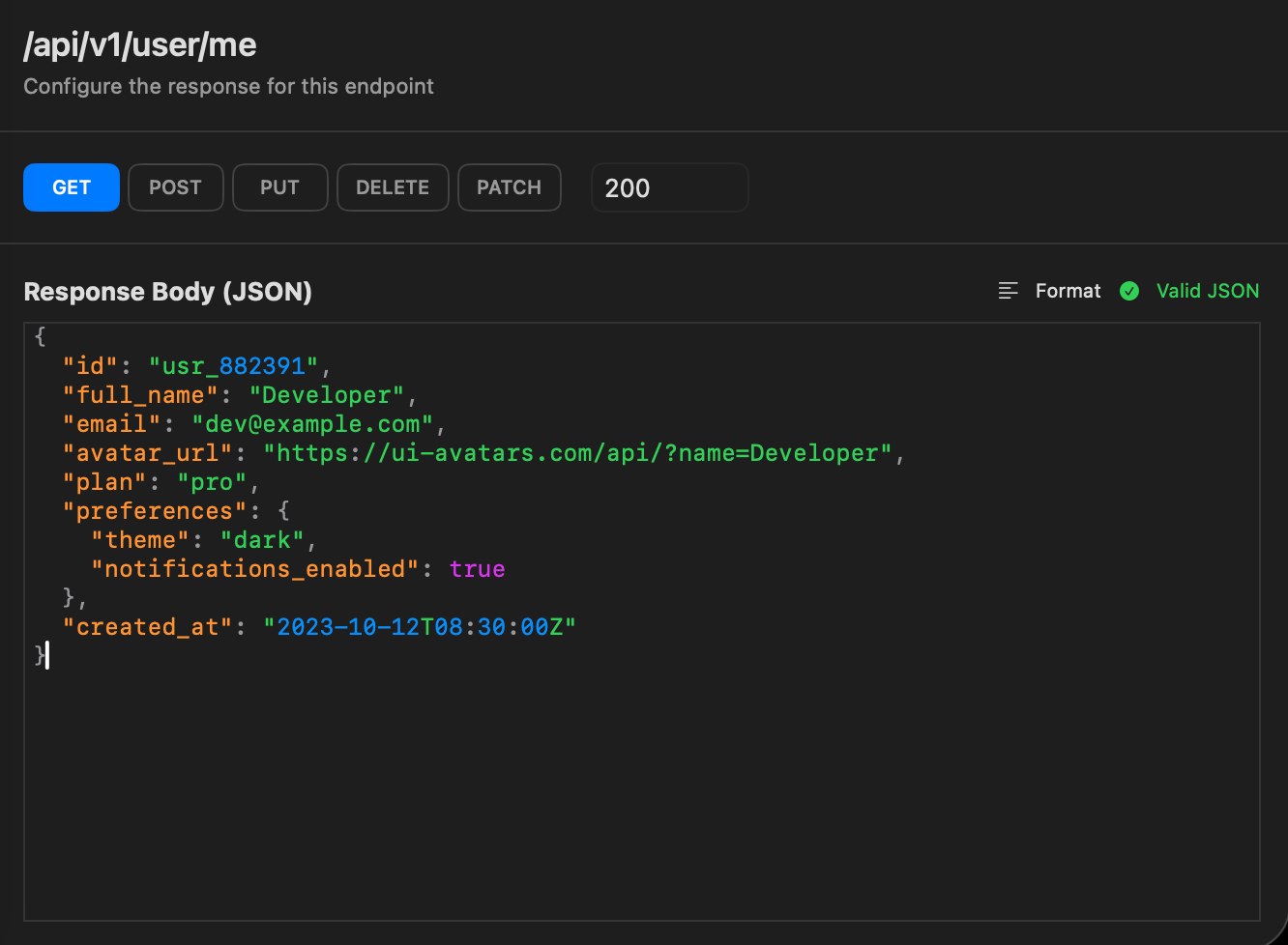Click the Format lines icon
Screen dimensions: 1288x945
coord(1007,290)
